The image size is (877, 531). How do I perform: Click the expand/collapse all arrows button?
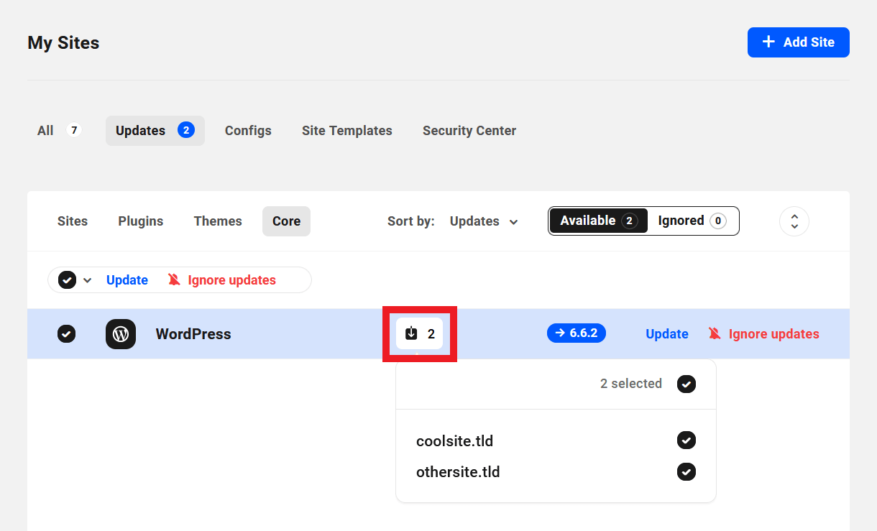794,221
